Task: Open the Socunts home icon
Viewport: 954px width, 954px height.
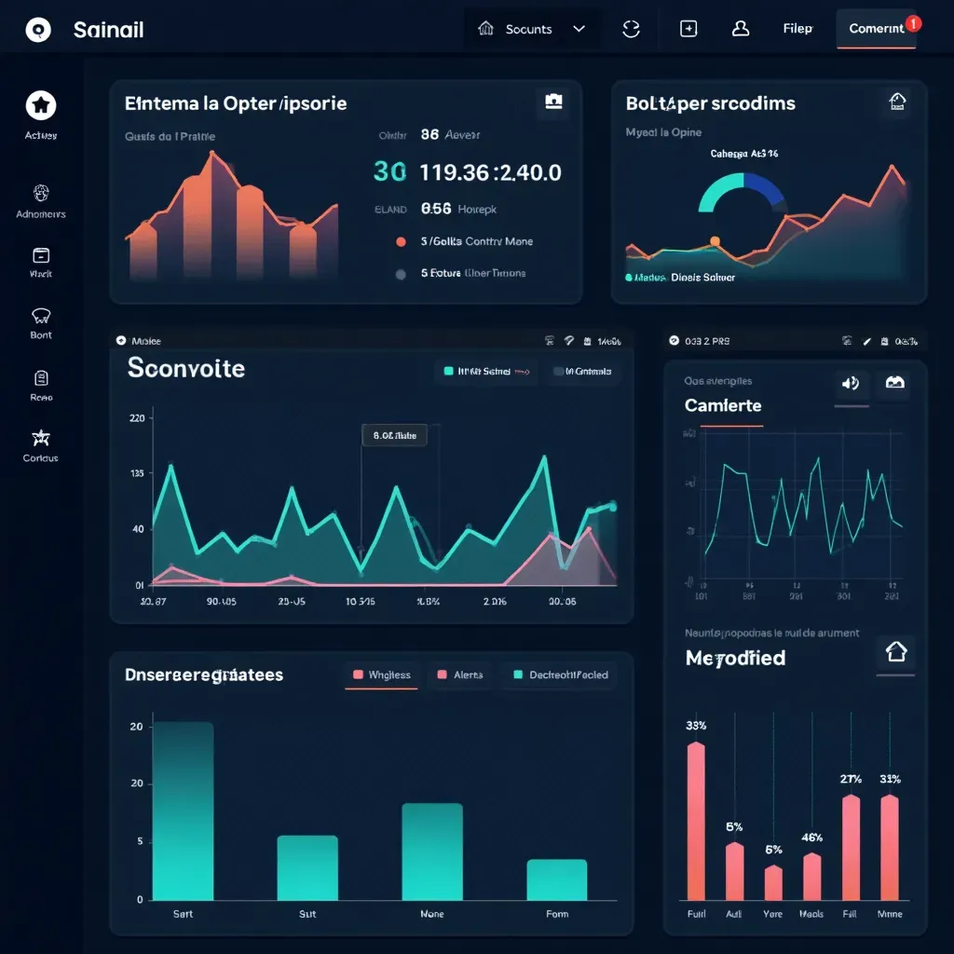Action: pos(485,28)
